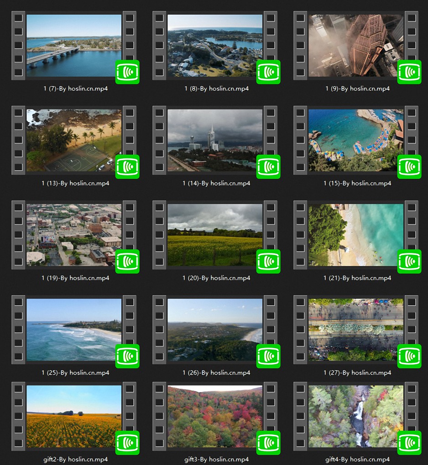Click file name "gift4-By hoslin.cn.mp4"
428x465 pixels.
point(357,460)
